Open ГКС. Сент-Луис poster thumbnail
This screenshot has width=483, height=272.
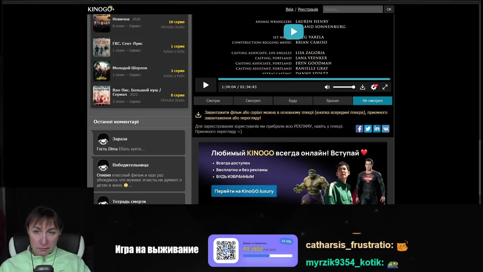pyautogui.click(x=102, y=47)
